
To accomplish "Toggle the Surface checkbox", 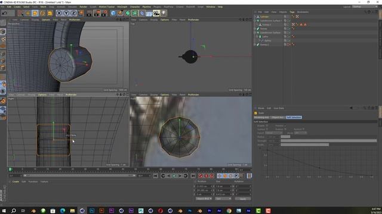I will tap(267, 130).
